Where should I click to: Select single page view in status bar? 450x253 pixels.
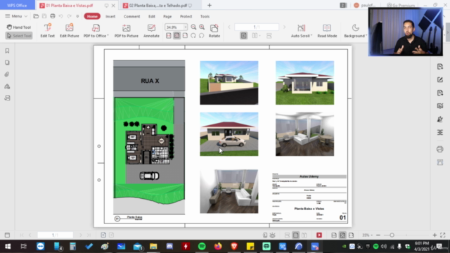tap(295, 235)
